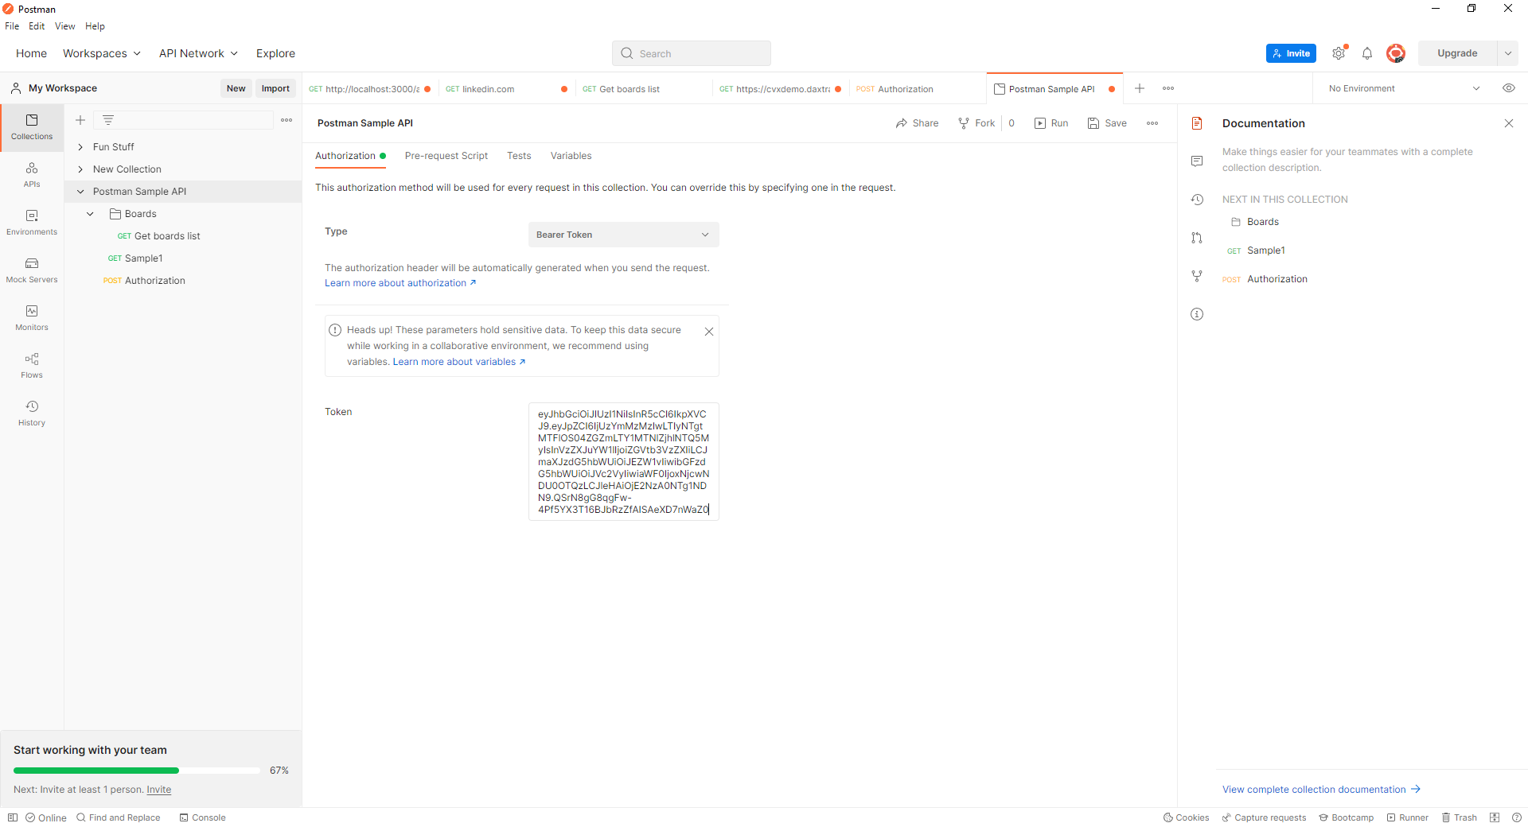Open the View menu
Screen dimensions: 1528x827
click(x=64, y=26)
